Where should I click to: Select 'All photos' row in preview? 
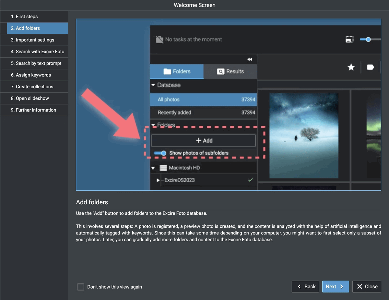click(203, 100)
